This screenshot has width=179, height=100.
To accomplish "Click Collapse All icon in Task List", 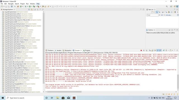I will (171, 12).
